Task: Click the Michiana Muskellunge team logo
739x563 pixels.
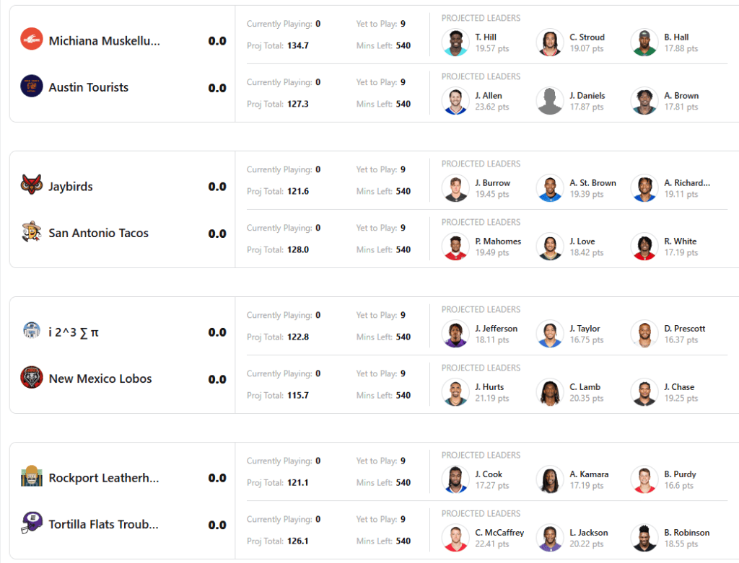Action: click(x=32, y=40)
